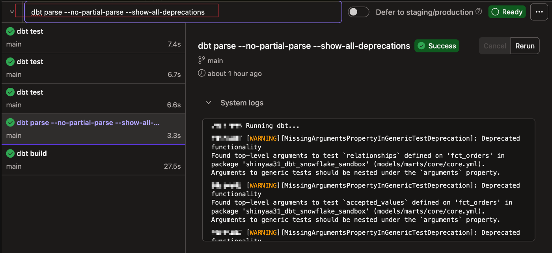This screenshot has width=552, height=253.
Task: Click the green Ready status button
Action: tap(507, 12)
